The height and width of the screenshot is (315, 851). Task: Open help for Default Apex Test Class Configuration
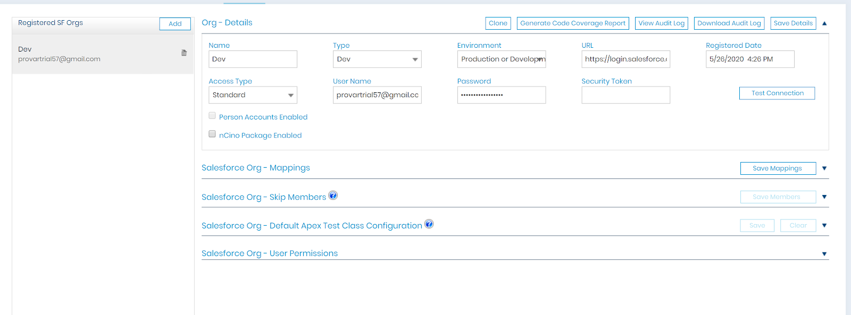point(429,224)
